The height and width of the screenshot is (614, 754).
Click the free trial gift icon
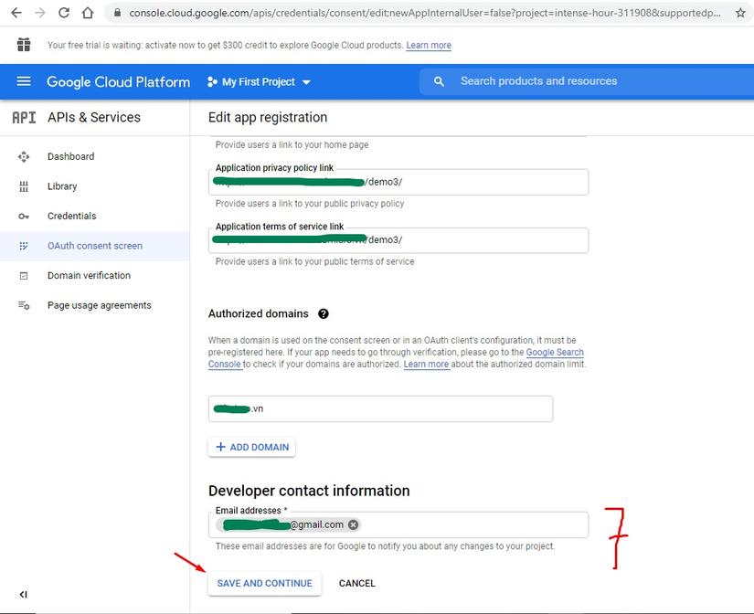[24, 45]
